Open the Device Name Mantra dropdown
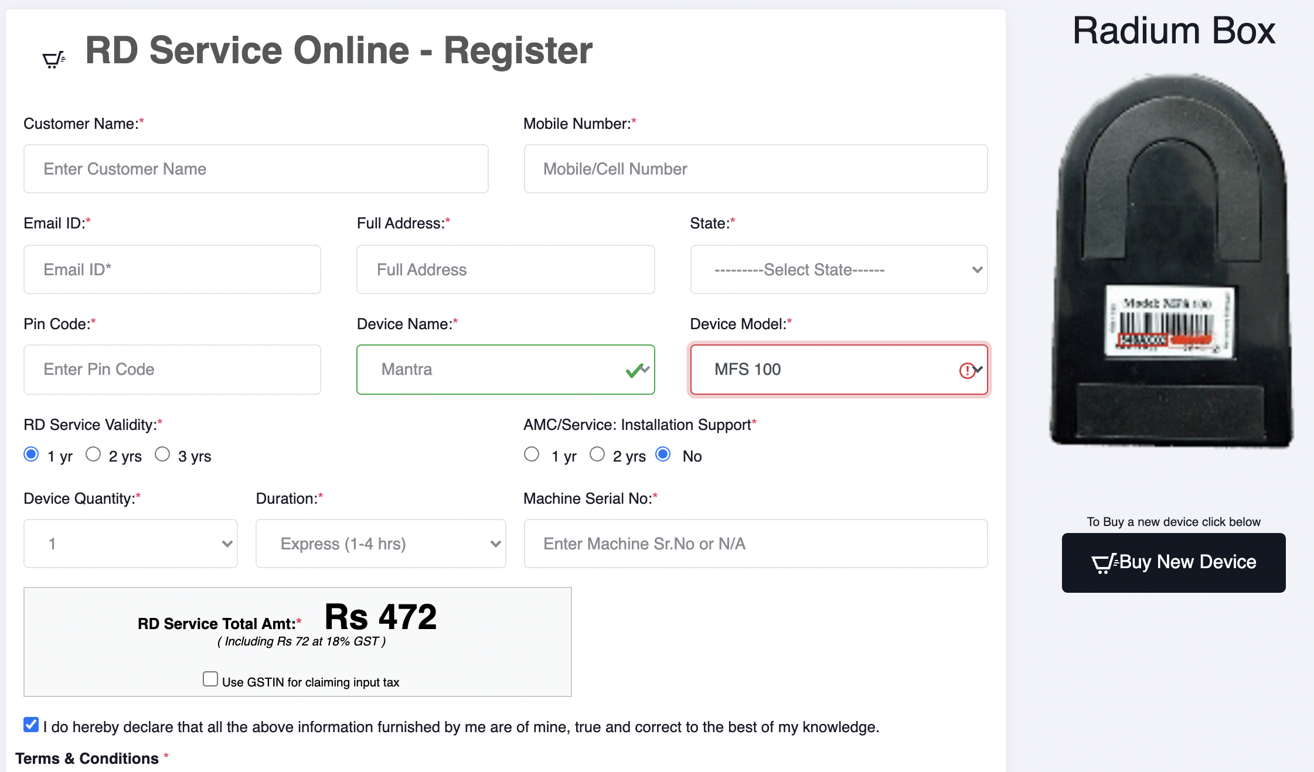1314x772 pixels. click(505, 370)
